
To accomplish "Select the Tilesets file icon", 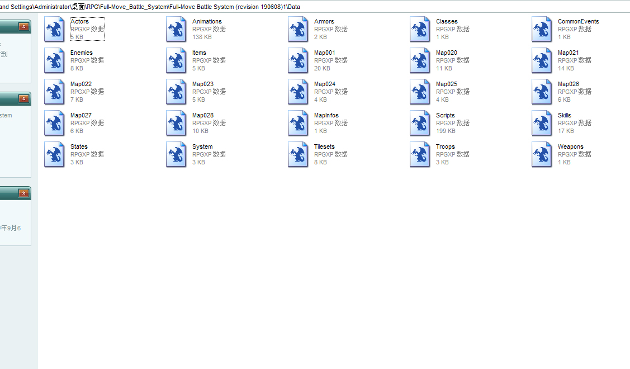I will (298, 154).
